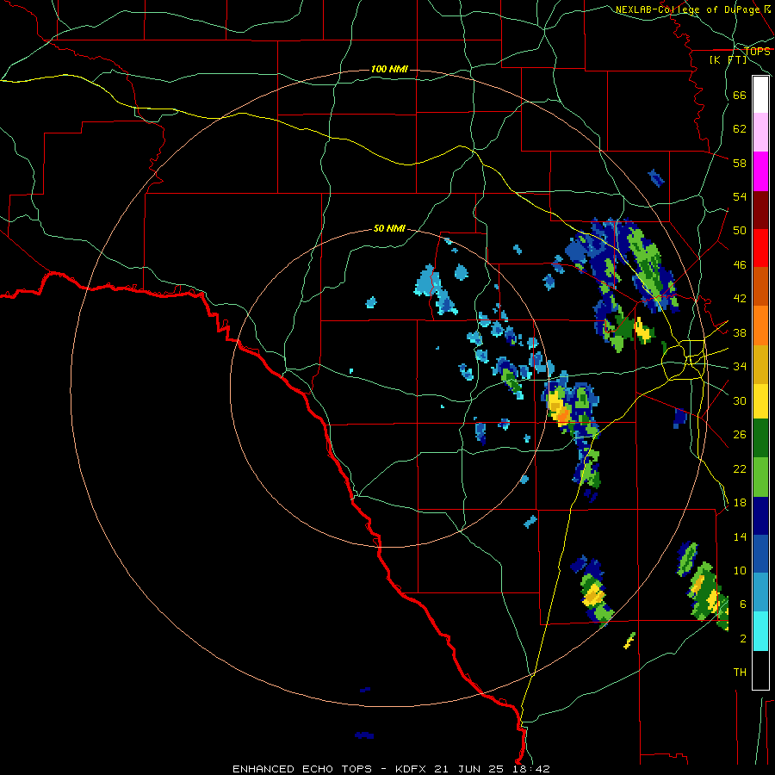775x775 pixels.
Task: Click the '10' legend value
Action: 740,571
